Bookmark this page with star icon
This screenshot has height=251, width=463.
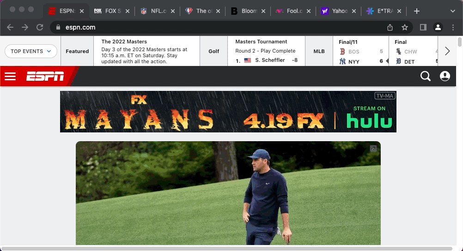[x=404, y=27]
